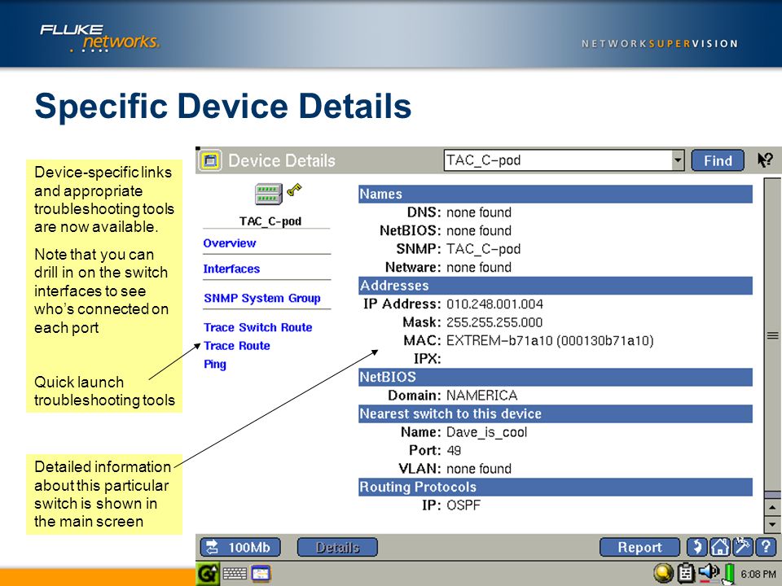Screen dimensions: 782x586
Task: Launch Trace Switch Route
Action: [258, 327]
